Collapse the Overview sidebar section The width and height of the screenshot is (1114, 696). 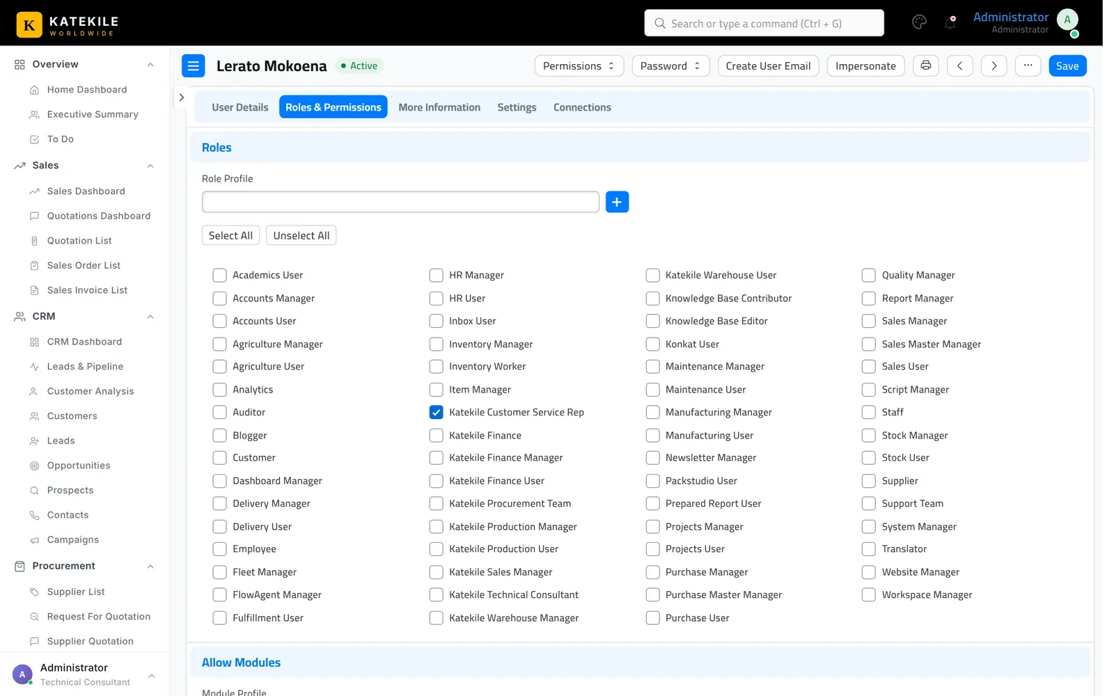[x=150, y=65]
